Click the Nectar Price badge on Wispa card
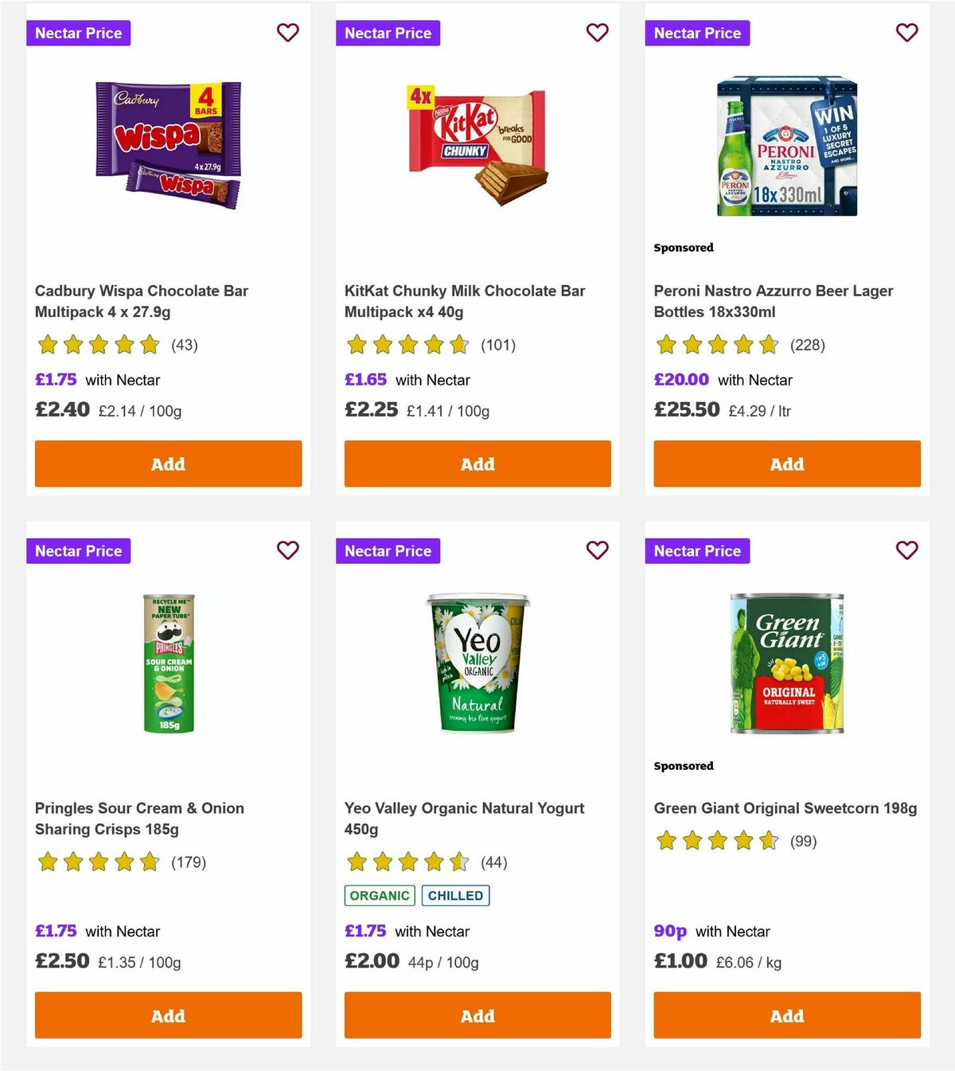Image resolution: width=955 pixels, height=1071 pixels. pos(78,33)
